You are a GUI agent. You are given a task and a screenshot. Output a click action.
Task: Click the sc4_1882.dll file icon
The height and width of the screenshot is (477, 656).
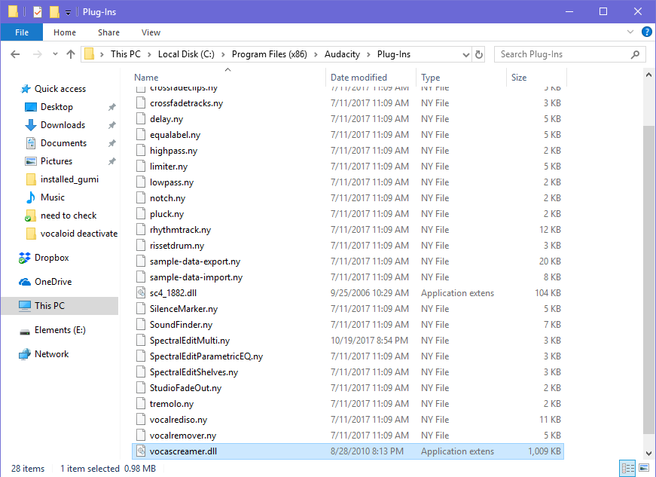point(141,293)
